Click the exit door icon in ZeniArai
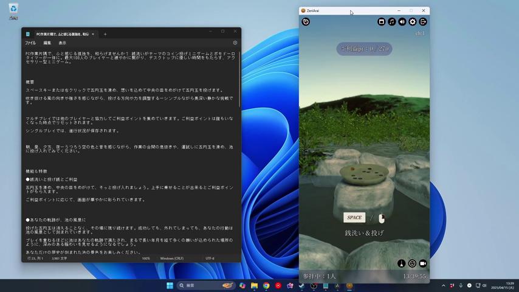The image size is (519, 292). pos(423,22)
